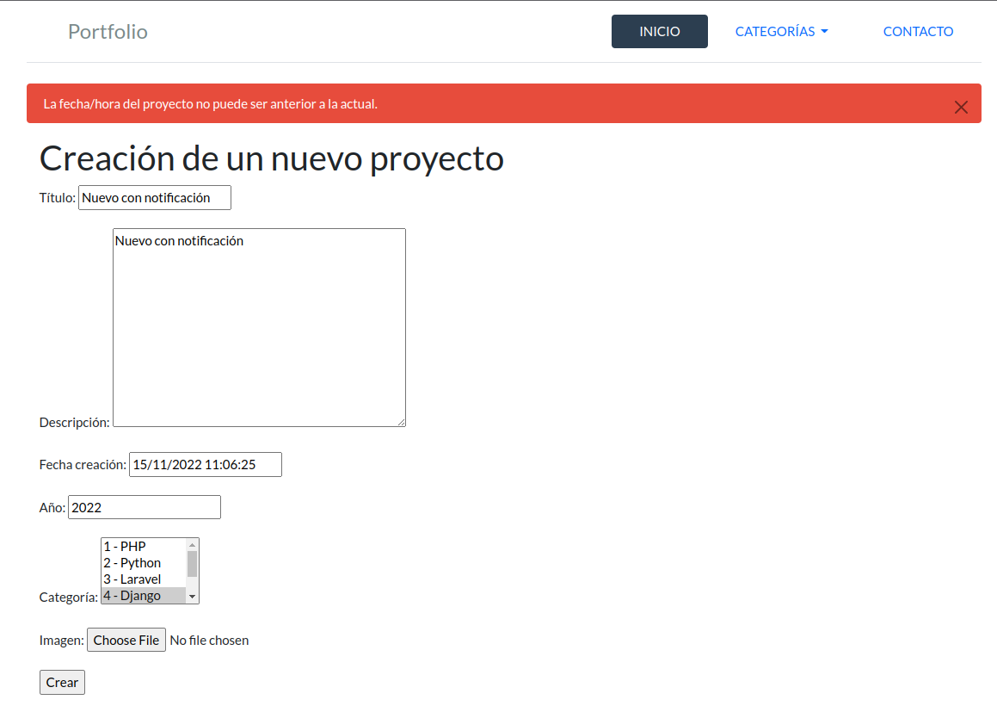Dismiss the red error alert
This screenshot has width=997, height=706.
[961, 108]
